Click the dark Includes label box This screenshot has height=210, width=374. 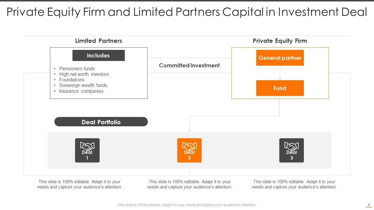(98, 55)
